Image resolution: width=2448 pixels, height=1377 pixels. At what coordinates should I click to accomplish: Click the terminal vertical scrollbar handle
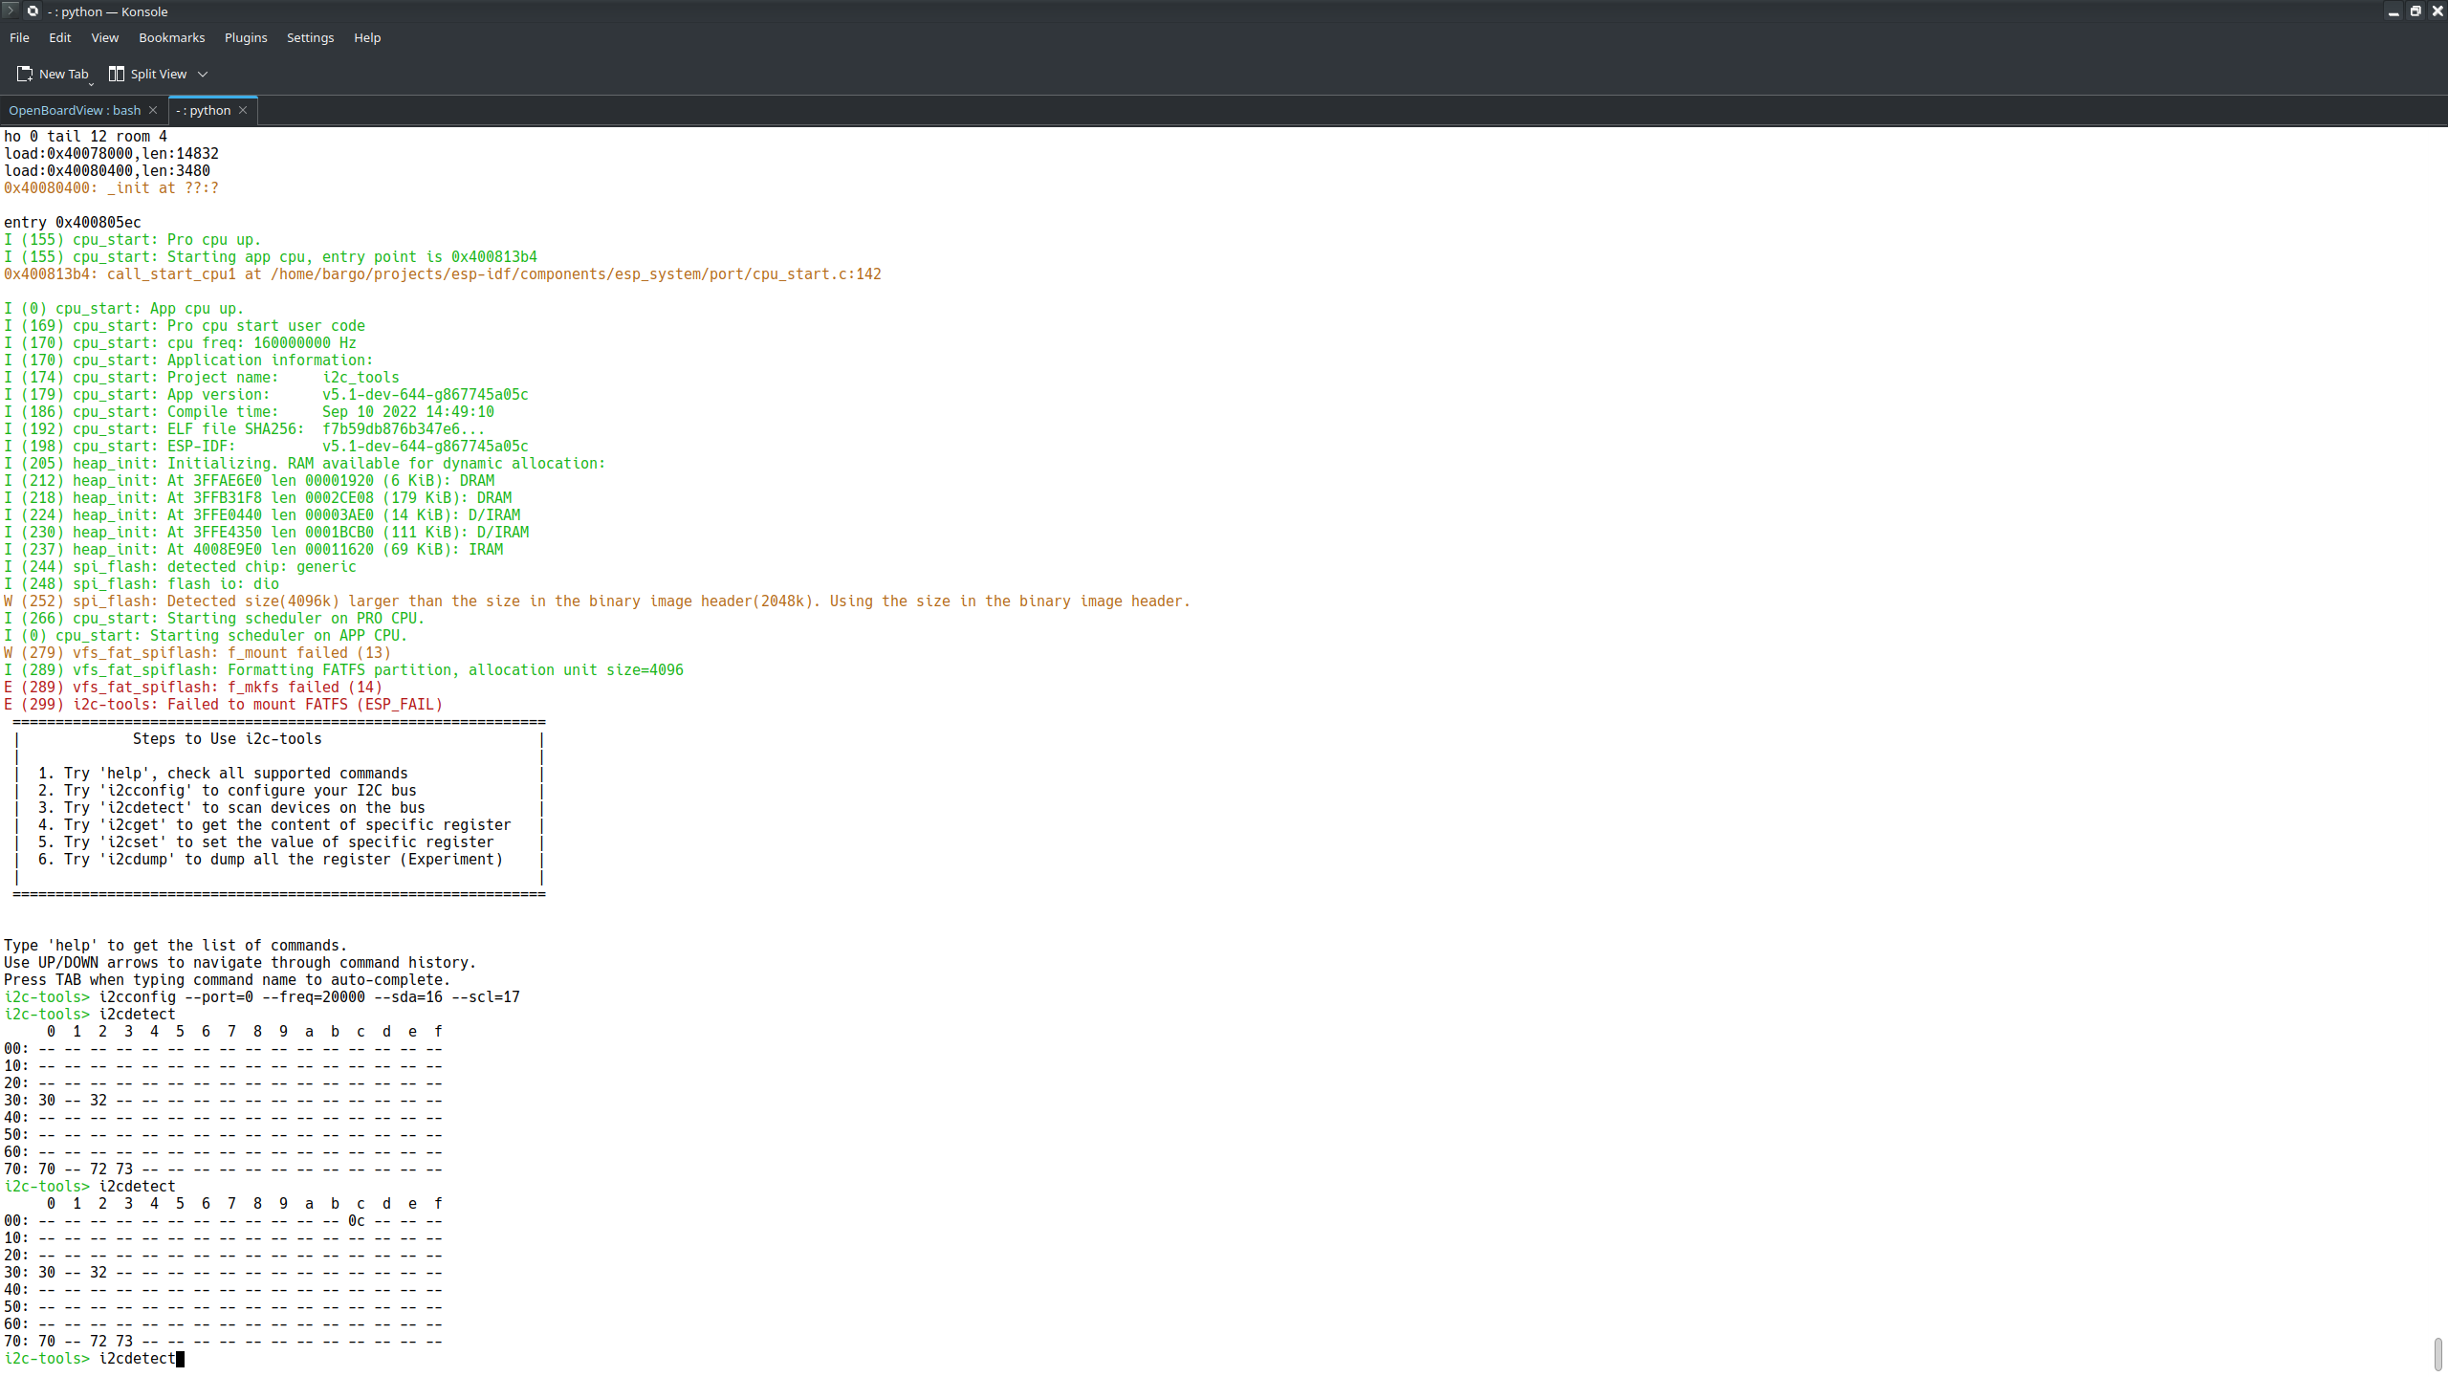[x=2437, y=1354]
